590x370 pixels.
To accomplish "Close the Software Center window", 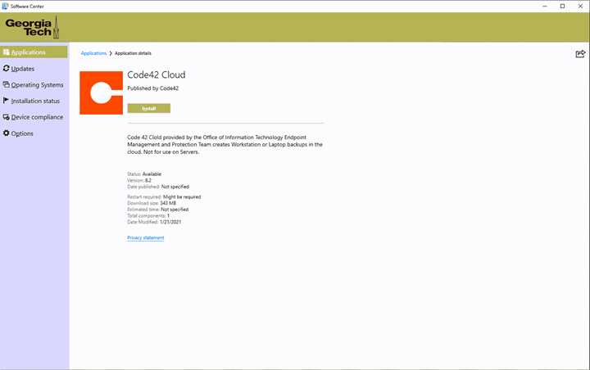I will click(x=580, y=6).
